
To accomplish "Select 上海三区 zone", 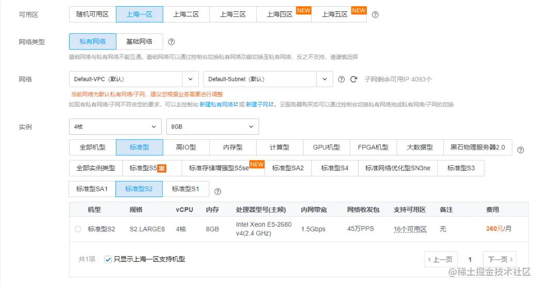I will click(233, 14).
